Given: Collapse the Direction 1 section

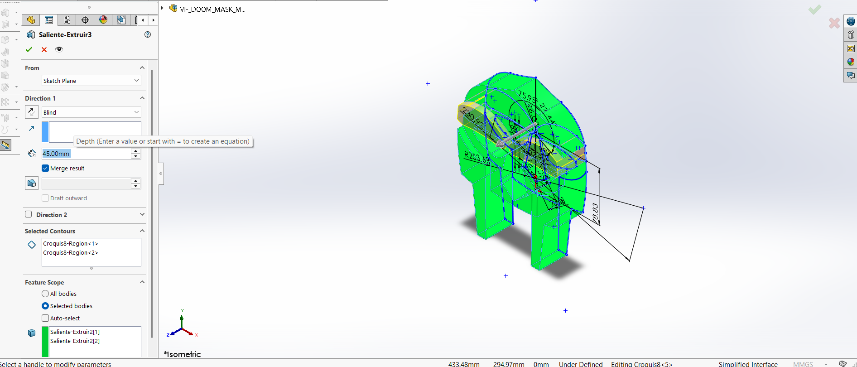Looking at the screenshot, I should click(x=142, y=98).
